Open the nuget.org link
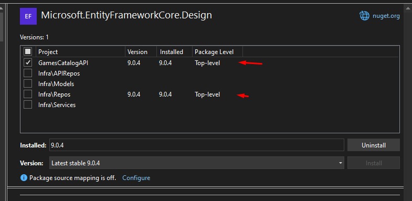This screenshot has height=201, width=412. click(386, 16)
